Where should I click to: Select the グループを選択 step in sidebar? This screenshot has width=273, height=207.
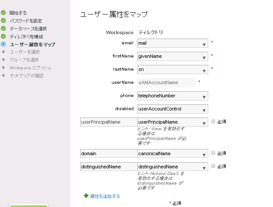click(24, 60)
